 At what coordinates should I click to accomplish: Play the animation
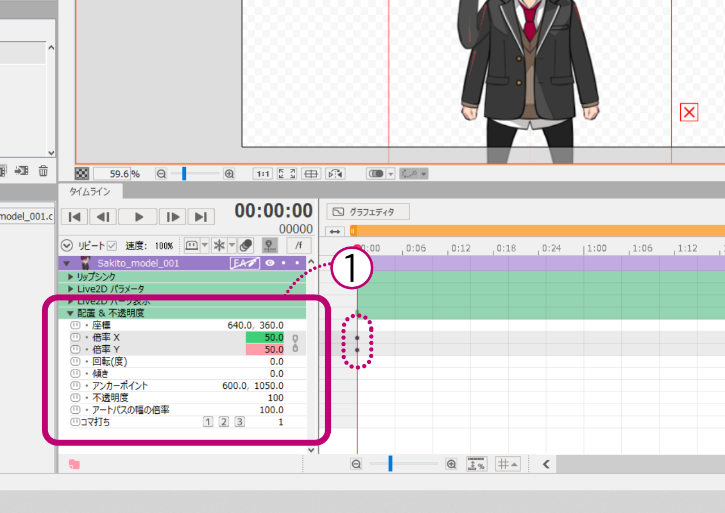point(138,217)
